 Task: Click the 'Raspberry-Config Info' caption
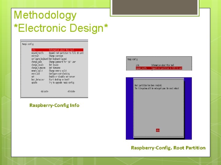click(54, 105)
